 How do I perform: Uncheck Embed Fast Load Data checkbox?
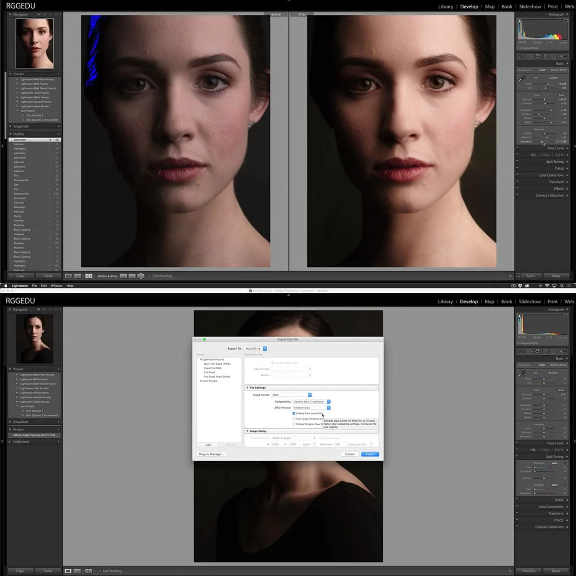(x=294, y=413)
